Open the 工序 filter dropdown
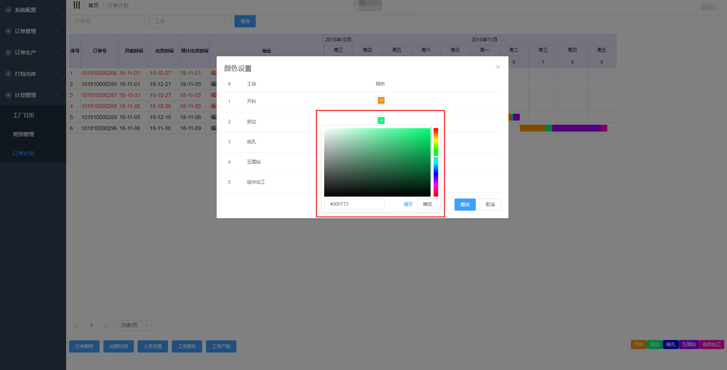 (x=190, y=21)
